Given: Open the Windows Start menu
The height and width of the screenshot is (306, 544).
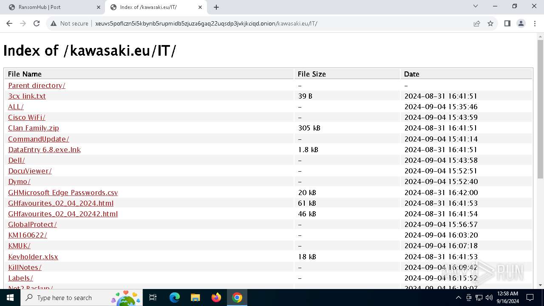Looking at the screenshot, I should coord(10,297).
